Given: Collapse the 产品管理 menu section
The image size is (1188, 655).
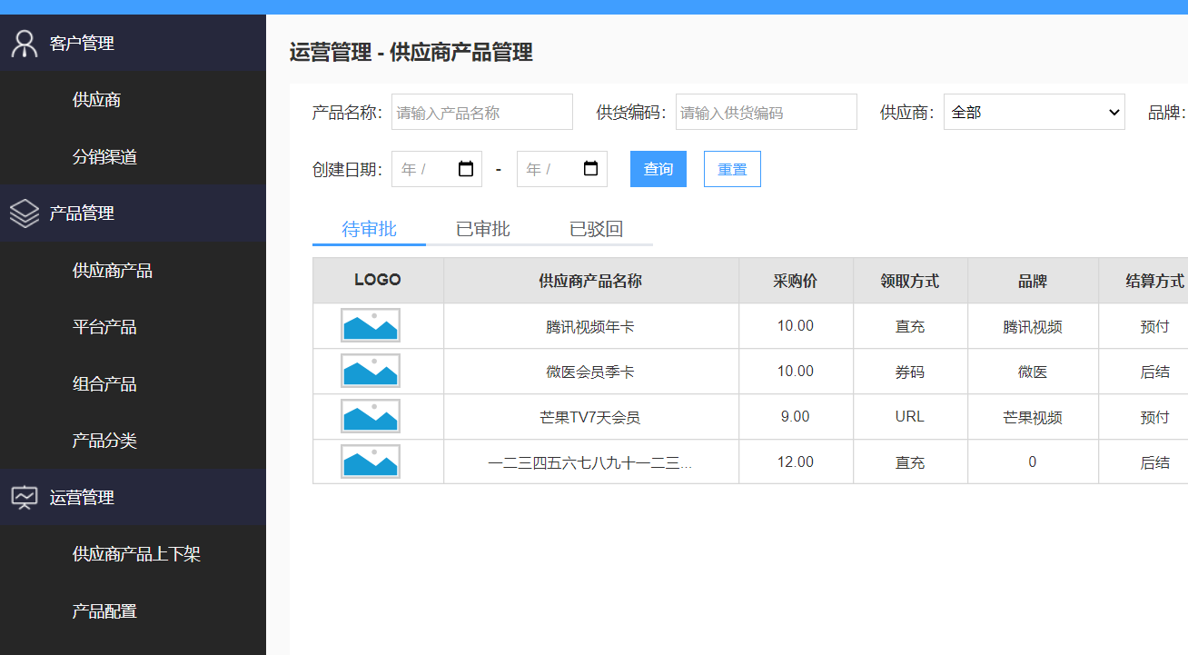Looking at the screenshot, I should tap(133, 213).
